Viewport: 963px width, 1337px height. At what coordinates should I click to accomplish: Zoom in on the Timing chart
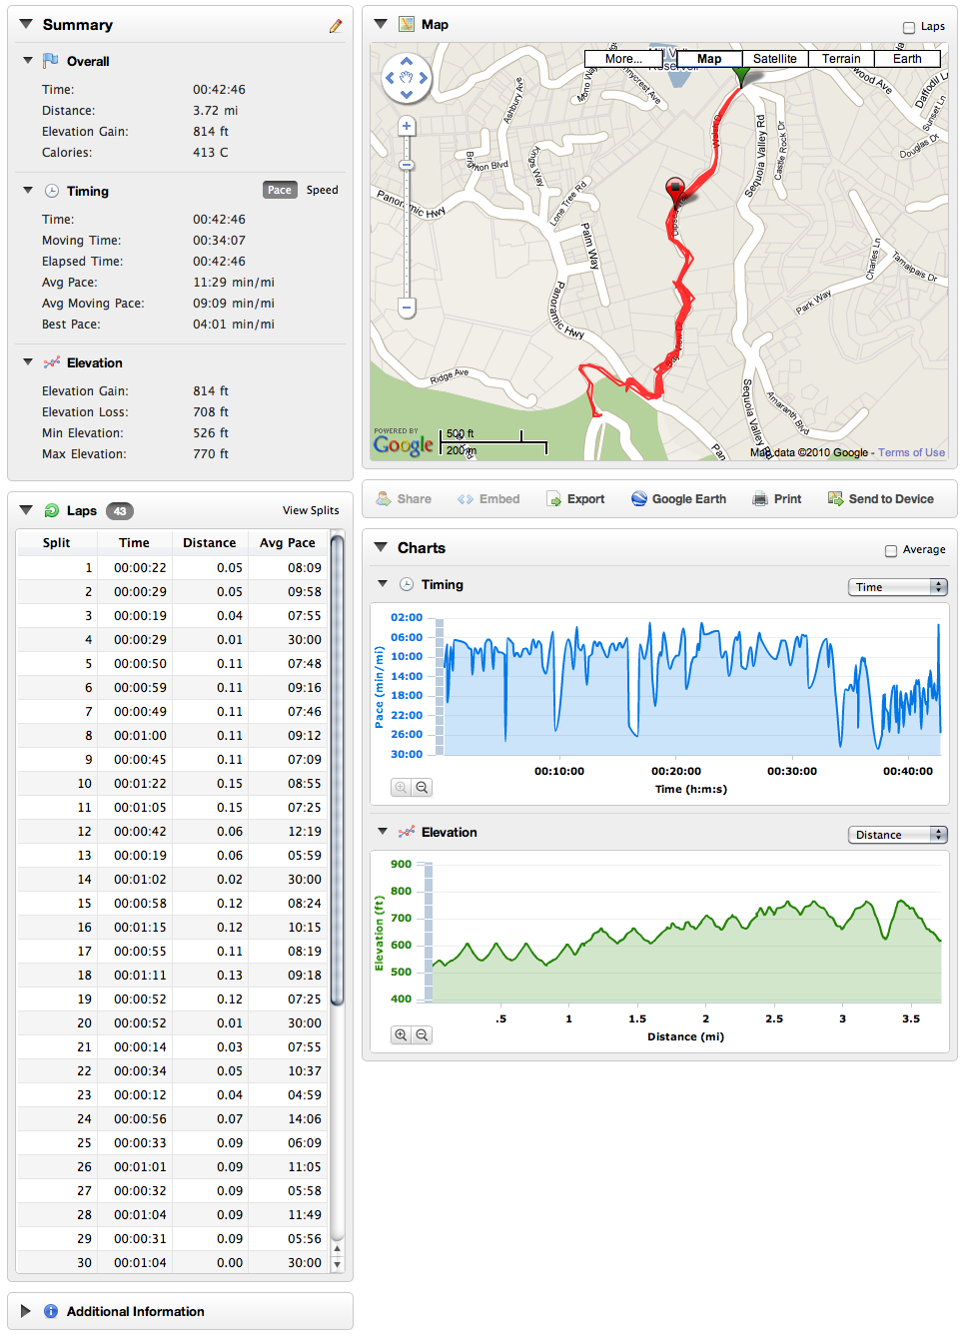(401, 787)
